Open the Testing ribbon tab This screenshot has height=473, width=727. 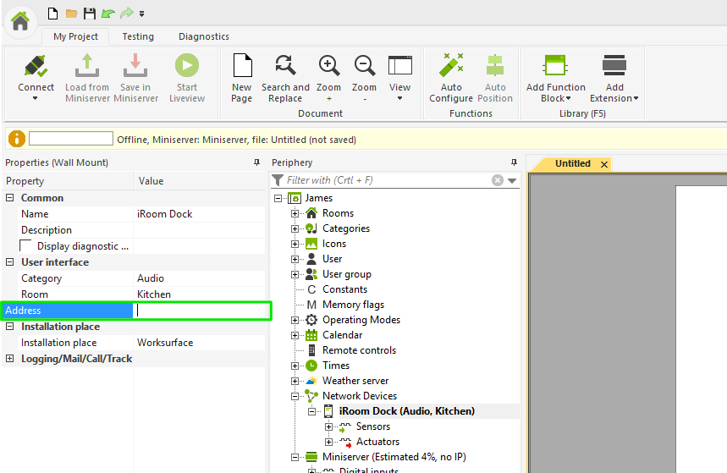coord(138,36)
